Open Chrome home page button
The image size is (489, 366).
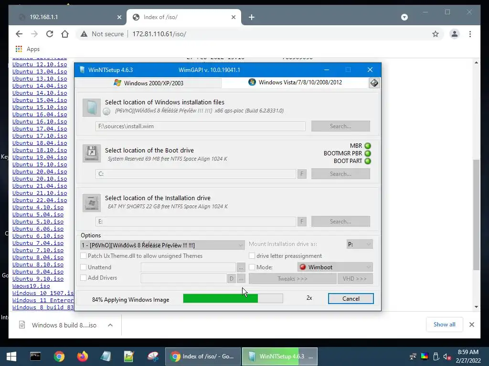pos(65,34)
